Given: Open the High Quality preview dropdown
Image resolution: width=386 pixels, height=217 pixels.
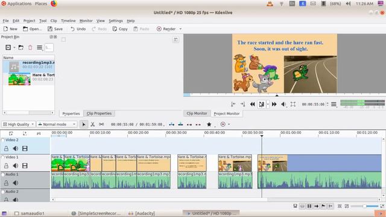Looking at the screenshot, I should (x=19, y=124).
